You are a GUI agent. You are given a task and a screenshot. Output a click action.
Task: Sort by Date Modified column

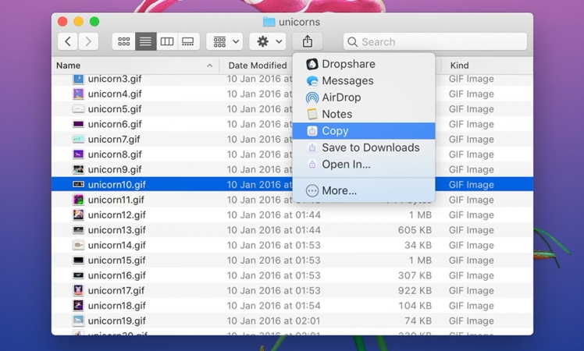tap(257, 66)
